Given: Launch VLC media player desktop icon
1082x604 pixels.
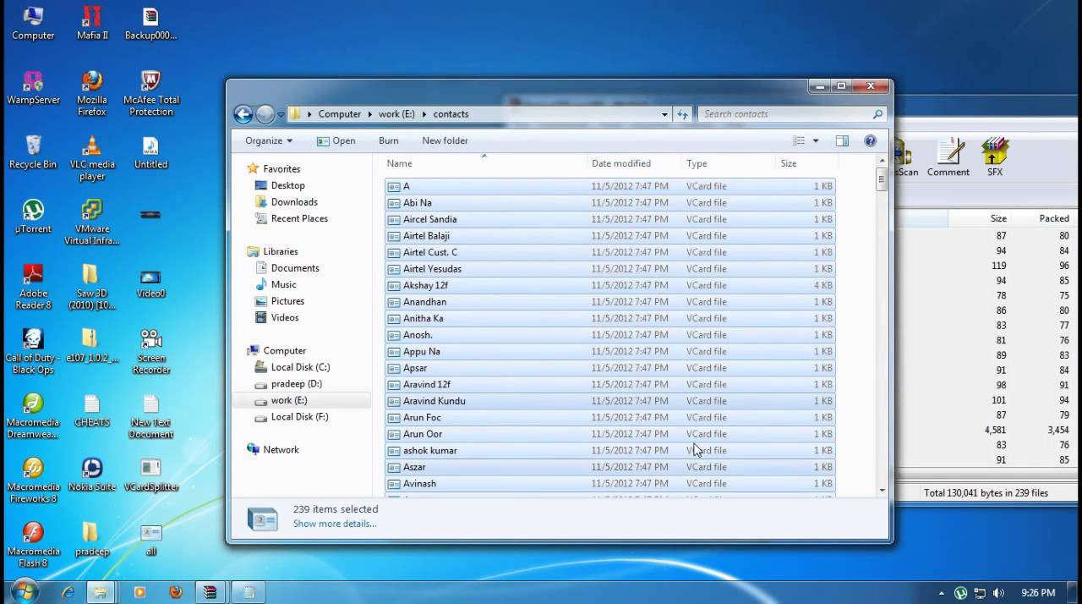Looking at the screenshot, I should pos(92,158).
